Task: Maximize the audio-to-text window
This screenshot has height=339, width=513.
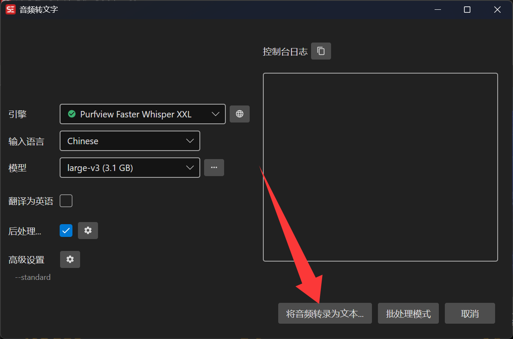Action: (467, 9)
